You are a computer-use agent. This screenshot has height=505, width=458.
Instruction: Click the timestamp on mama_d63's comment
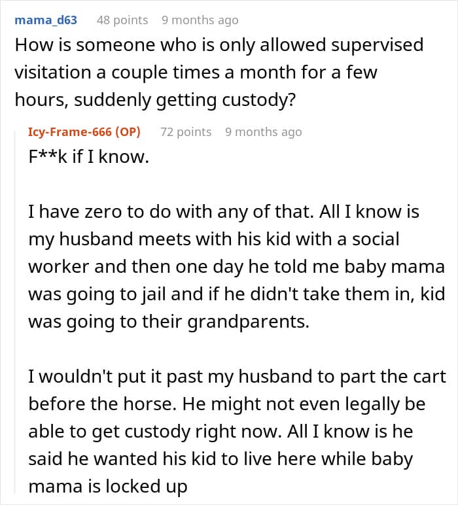(x=200, y=20)
